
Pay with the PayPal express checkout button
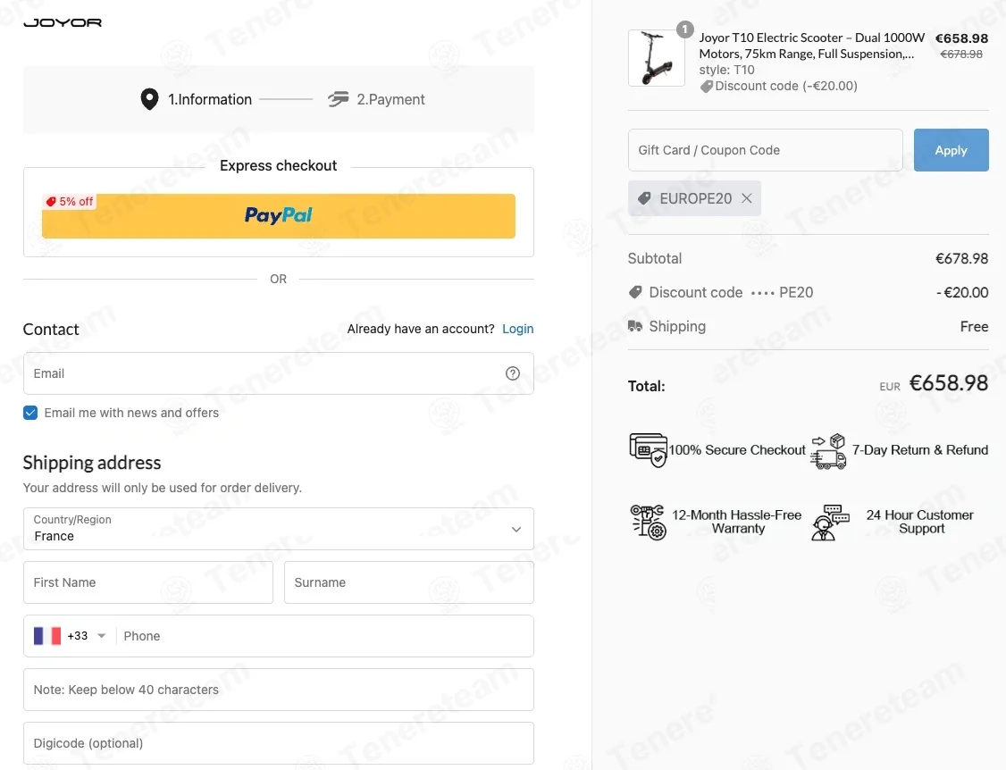point(279,215)
